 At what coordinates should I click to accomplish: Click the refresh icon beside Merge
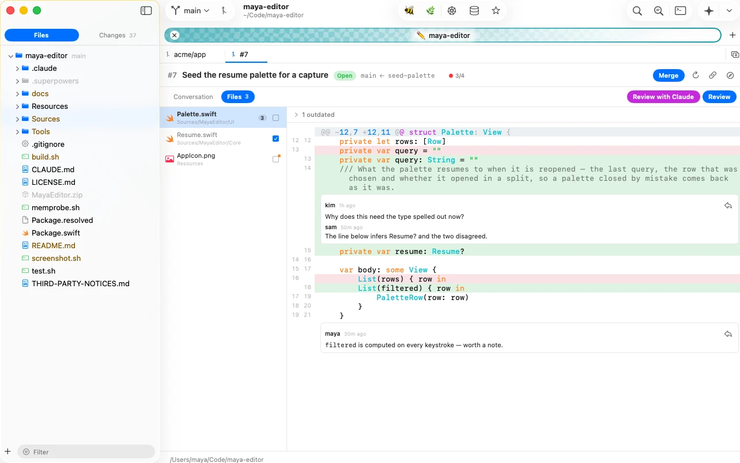point(696,75)
